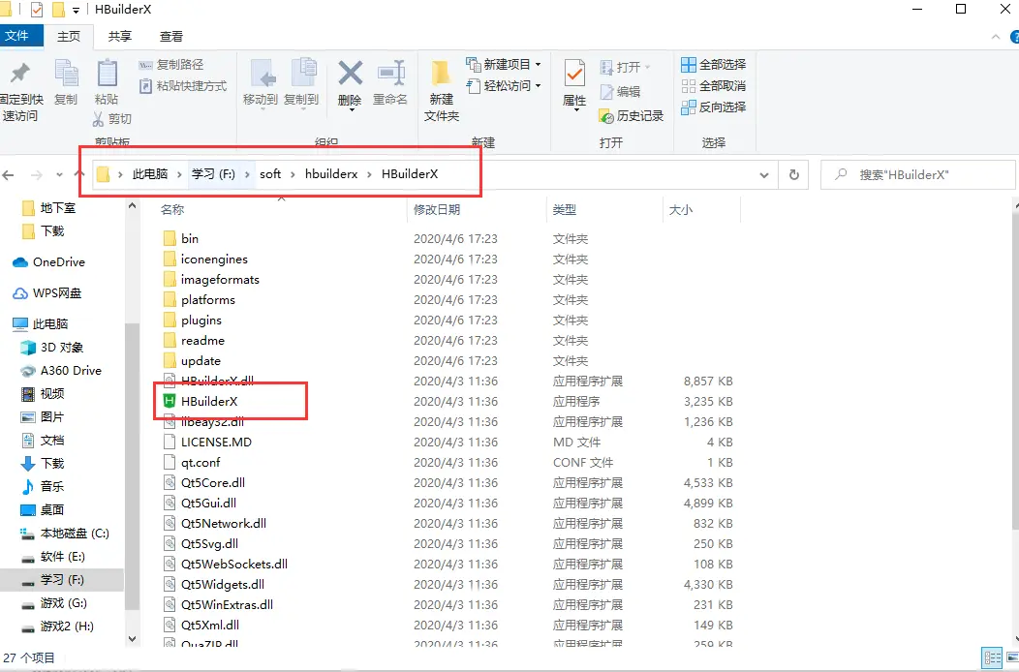Screen dimensions: 1019x672
Task: Click Select All (全部选择) in the ribbon
Action: (x=714, y=64)
